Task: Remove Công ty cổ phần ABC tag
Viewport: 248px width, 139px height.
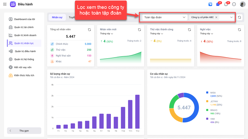Action: [216, 17]
